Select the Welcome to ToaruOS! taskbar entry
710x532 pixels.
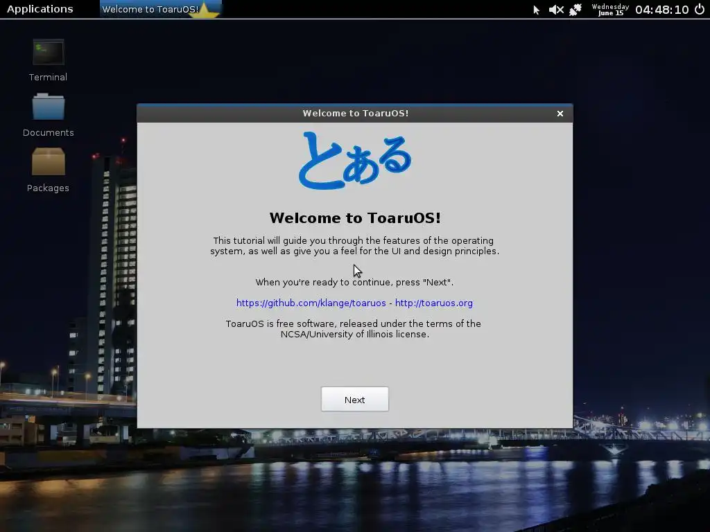(160, 9)
